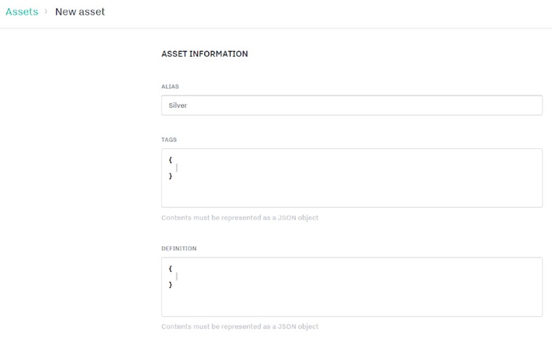The image size is (552, 337).
Task: Place cursor at closing brace in Definition editor
Action: tap(173, 285)
